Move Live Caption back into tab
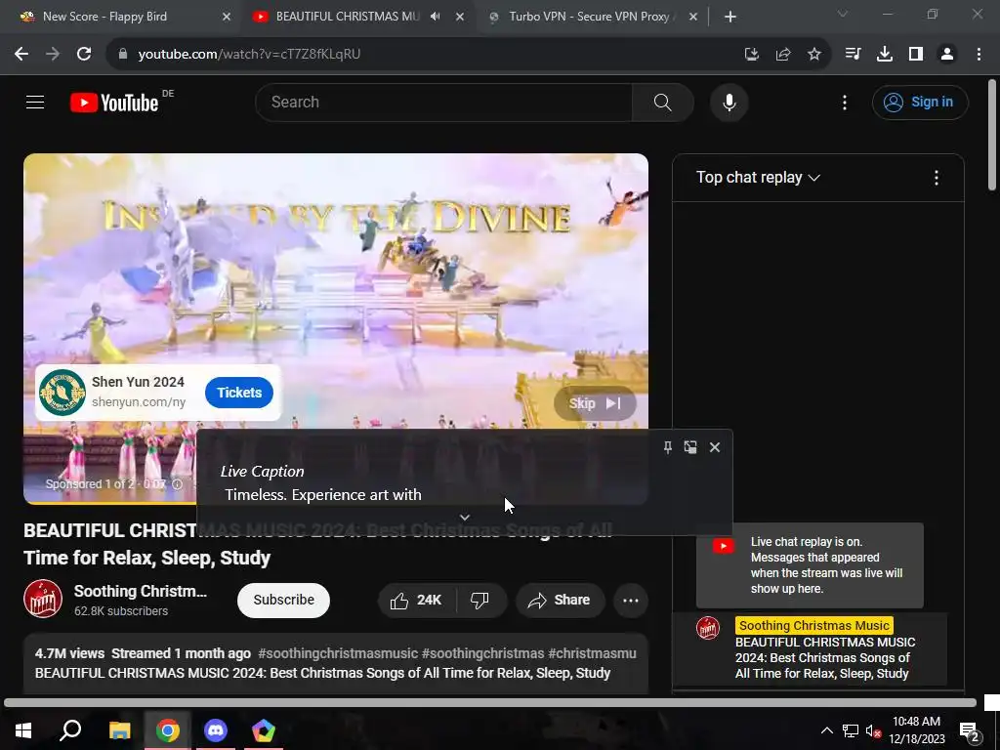 690,447
